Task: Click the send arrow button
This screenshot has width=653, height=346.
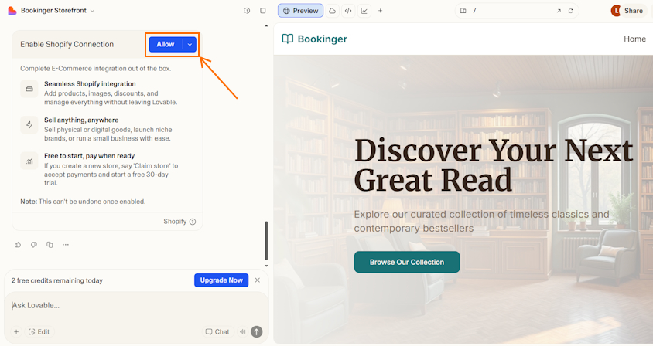Action: tap(257, 331)
